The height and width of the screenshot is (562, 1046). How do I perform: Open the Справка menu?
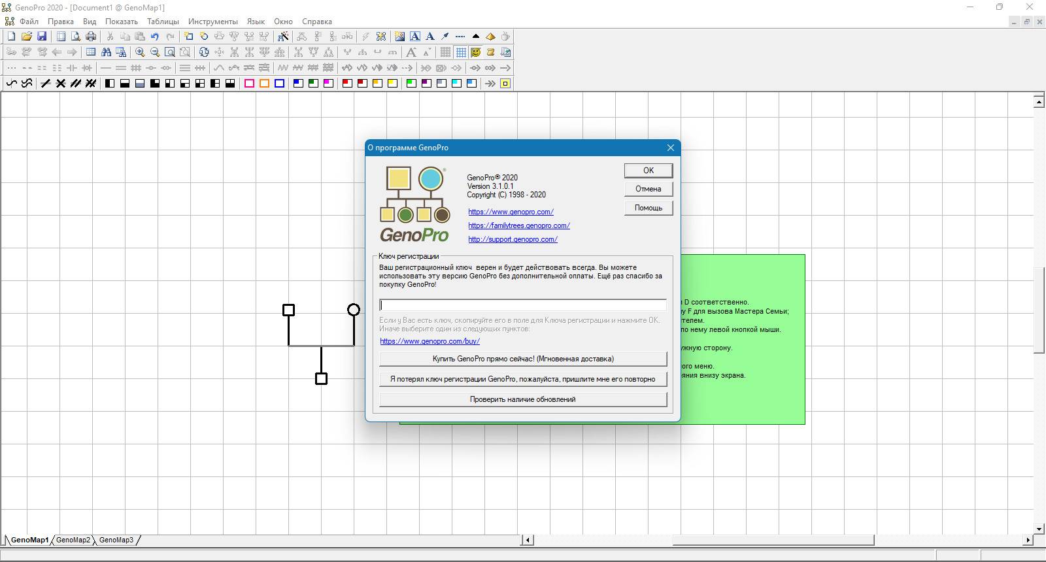click(x=317, y=22)
